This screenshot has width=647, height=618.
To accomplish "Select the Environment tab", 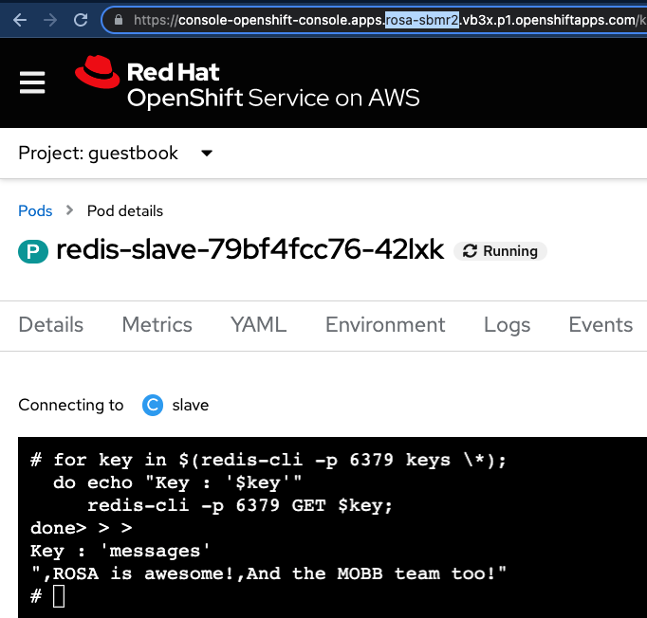I will pyautogui.click(x=385, y=325).
